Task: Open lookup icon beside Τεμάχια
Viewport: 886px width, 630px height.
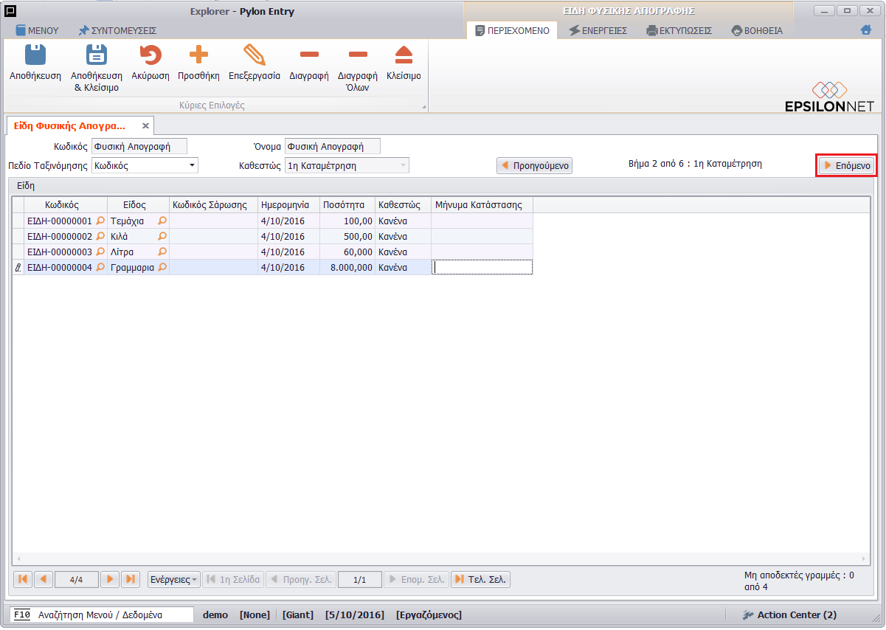Action: click(x=162, y=221)
